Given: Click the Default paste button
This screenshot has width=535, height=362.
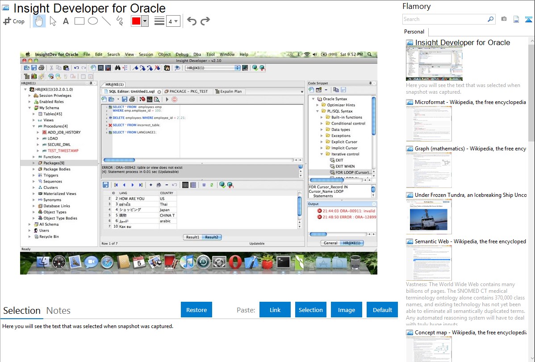Looking at the screenshot, I should pyautogui.click(x=382, y=310).
